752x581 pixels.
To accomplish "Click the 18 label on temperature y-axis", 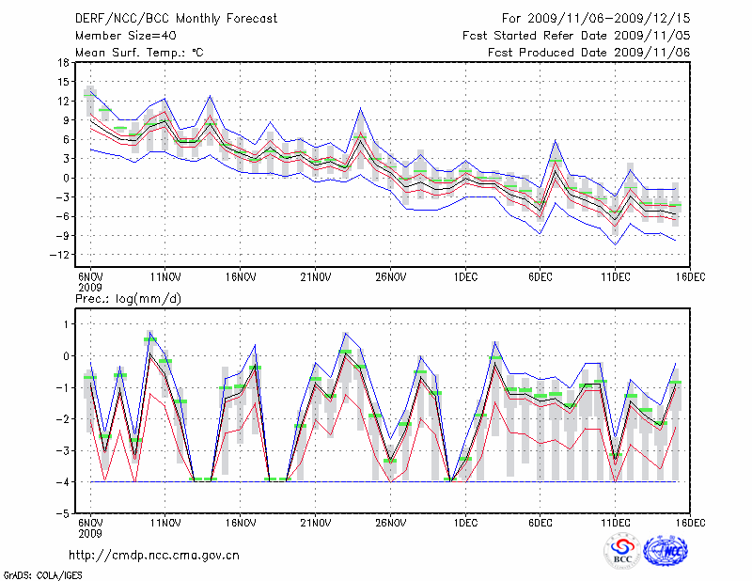I will click(62, 63).
